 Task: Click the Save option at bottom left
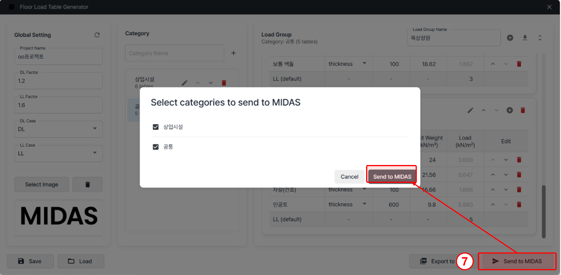[30, 261]
